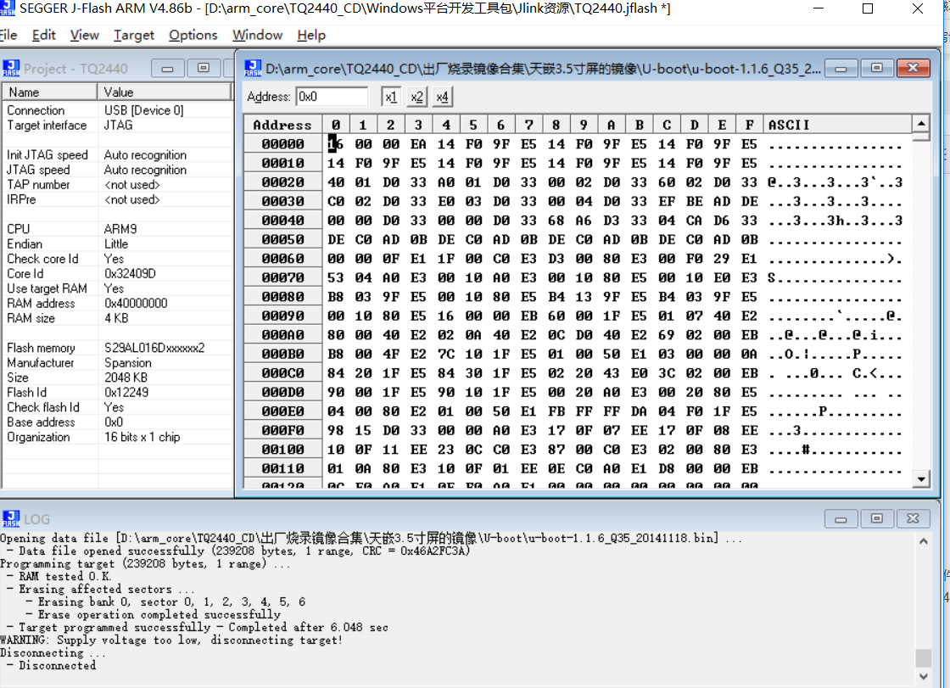Open the Options menu
Viewport: 950px width, 688px height.
pos(193,36)
